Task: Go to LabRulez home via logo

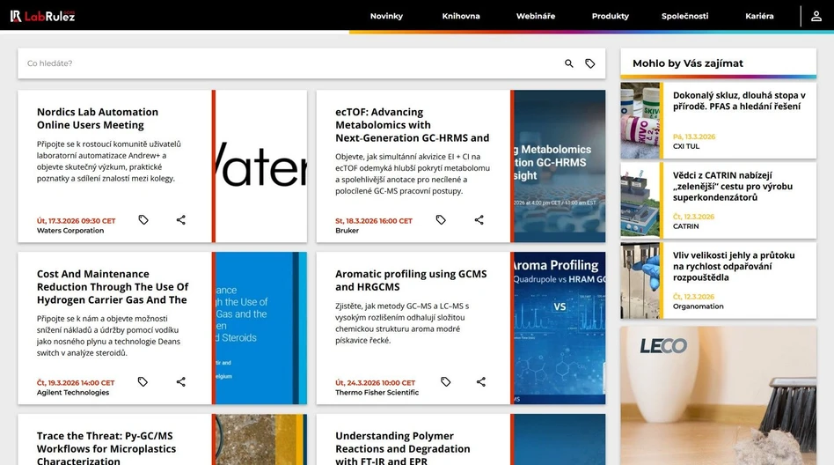Action: coord(42,16)
